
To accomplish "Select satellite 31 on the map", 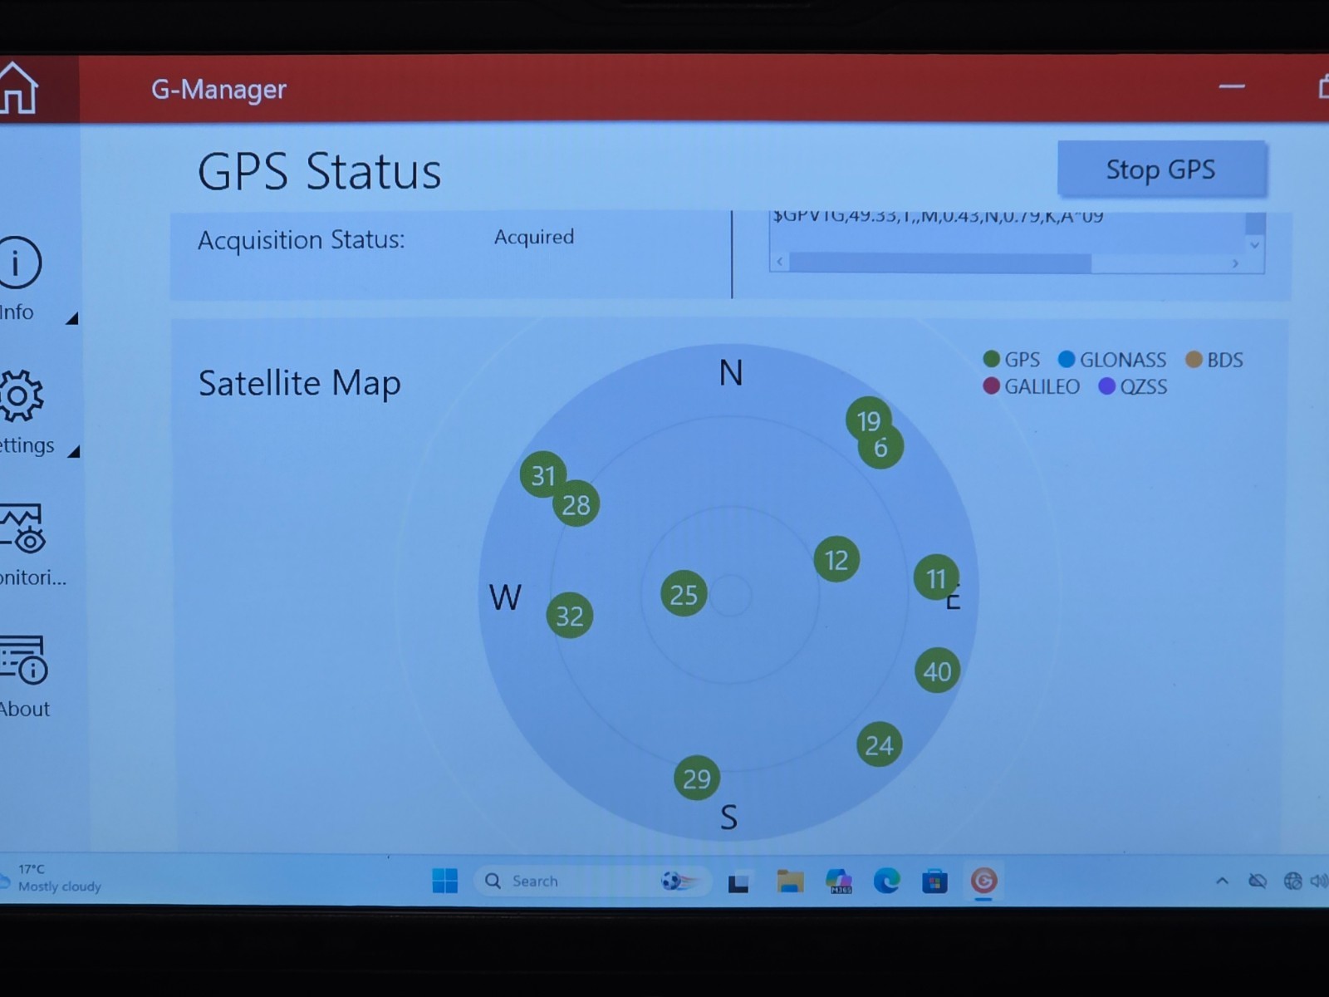I will (x=542, y=475).
